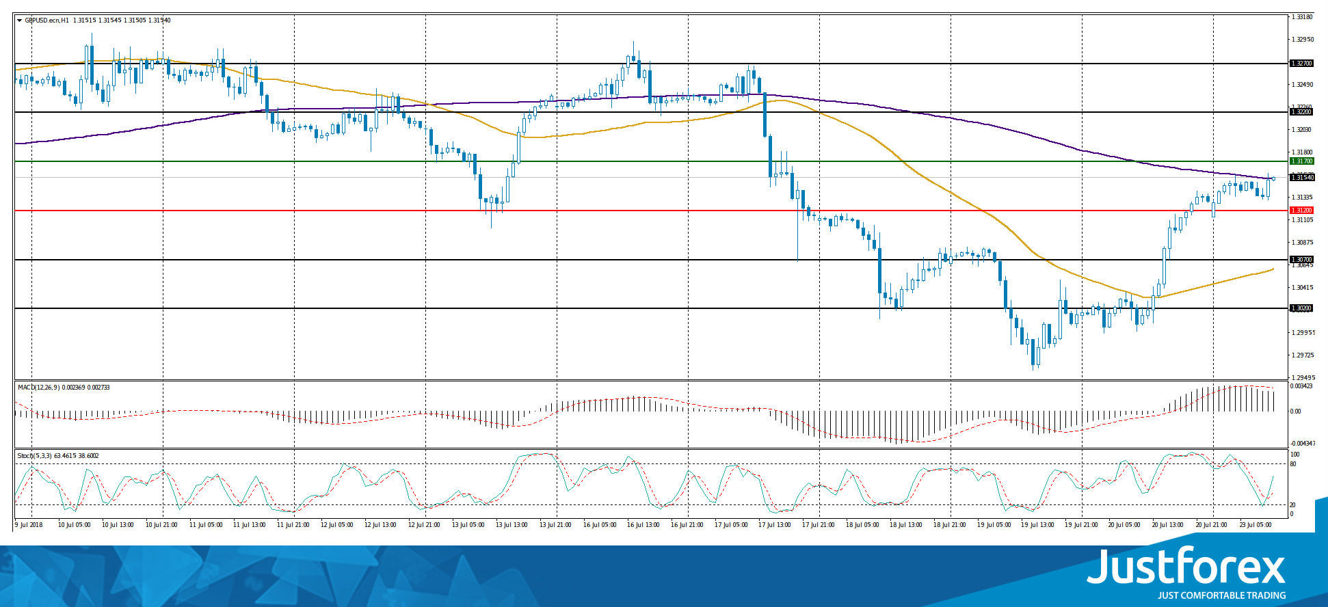Image resolution: width=1328 pixels, height=607 pixels.
Task: Select the black 1.32700 level tag
Action: (x=1301, y=64)
